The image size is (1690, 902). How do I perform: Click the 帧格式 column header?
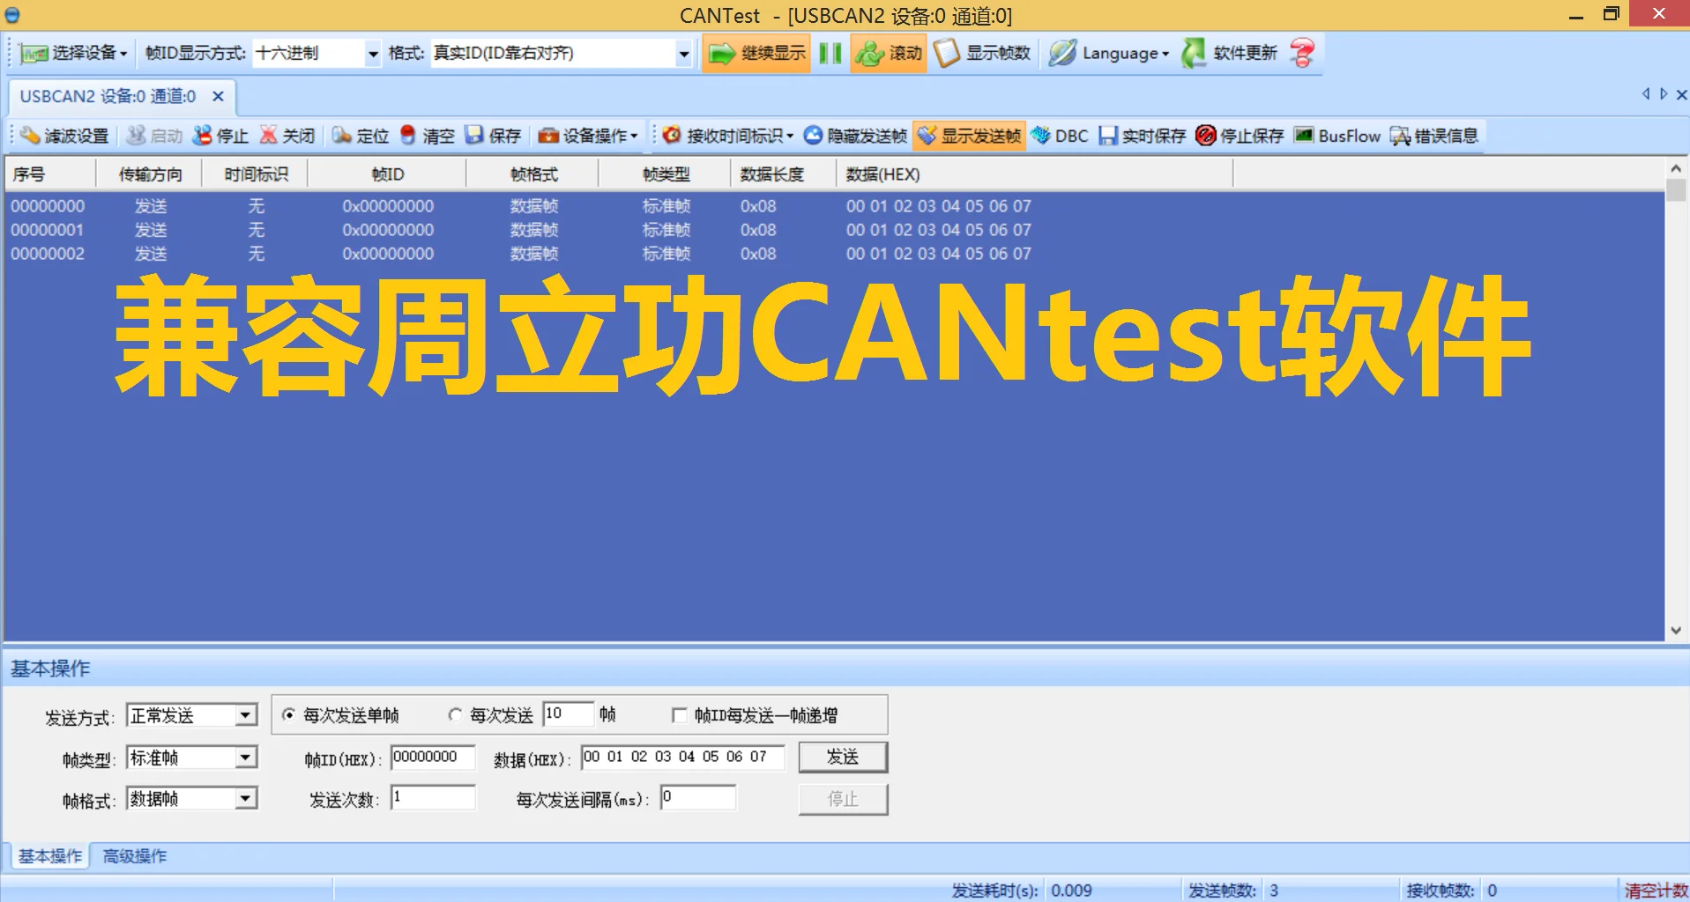coord(533,174)
